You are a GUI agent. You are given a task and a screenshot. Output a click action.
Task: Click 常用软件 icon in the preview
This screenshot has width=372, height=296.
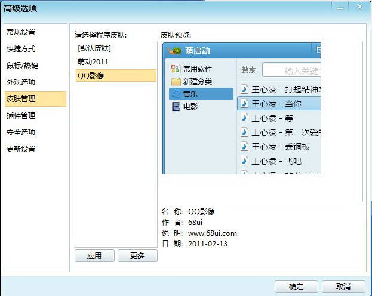tap(176, 69)
